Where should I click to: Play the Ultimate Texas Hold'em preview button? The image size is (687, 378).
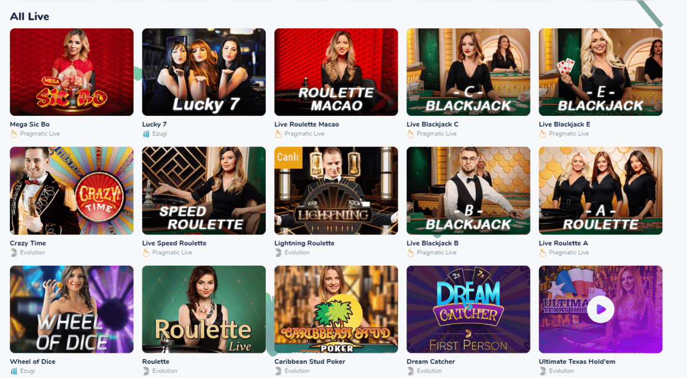tap(601, 309)
